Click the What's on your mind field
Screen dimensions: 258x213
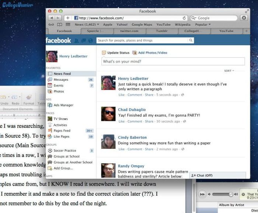click(173, 61)
